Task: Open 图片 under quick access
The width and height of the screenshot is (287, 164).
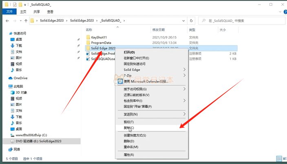Action: click(x=19, y=58)
